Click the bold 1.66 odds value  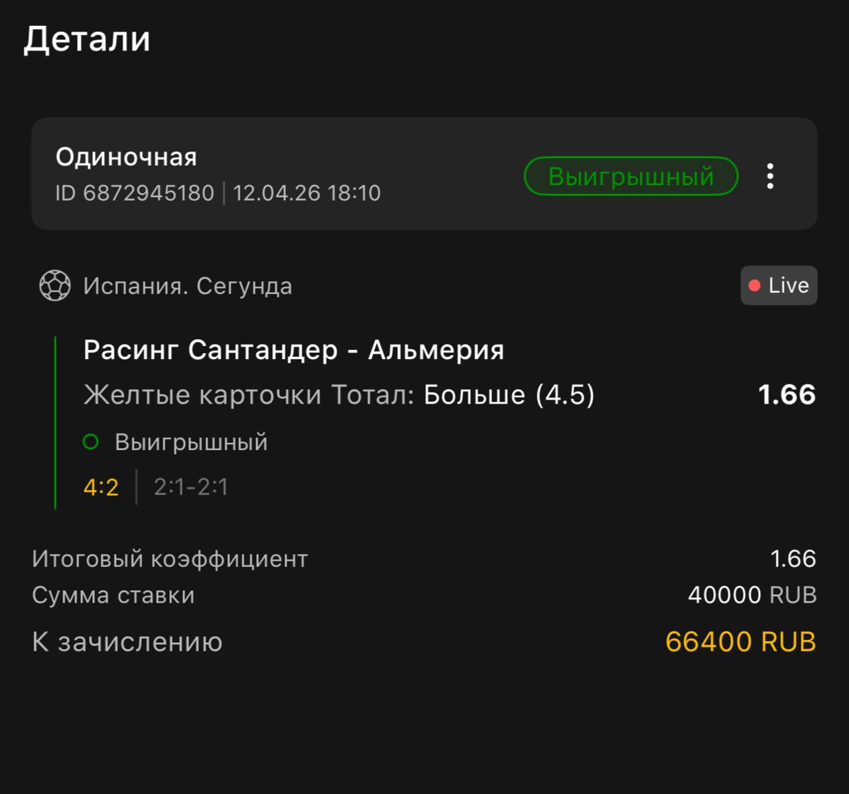click(x=787, y=394)
